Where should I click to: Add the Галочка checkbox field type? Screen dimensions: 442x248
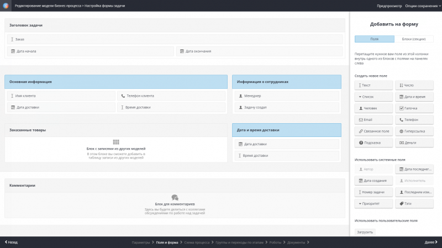coord(414,108)
